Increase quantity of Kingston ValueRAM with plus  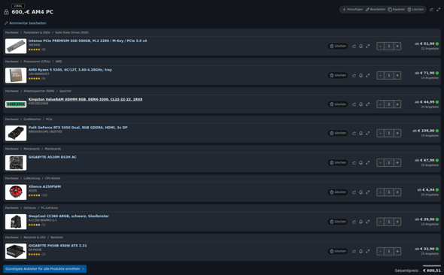[x=397, y=104]
